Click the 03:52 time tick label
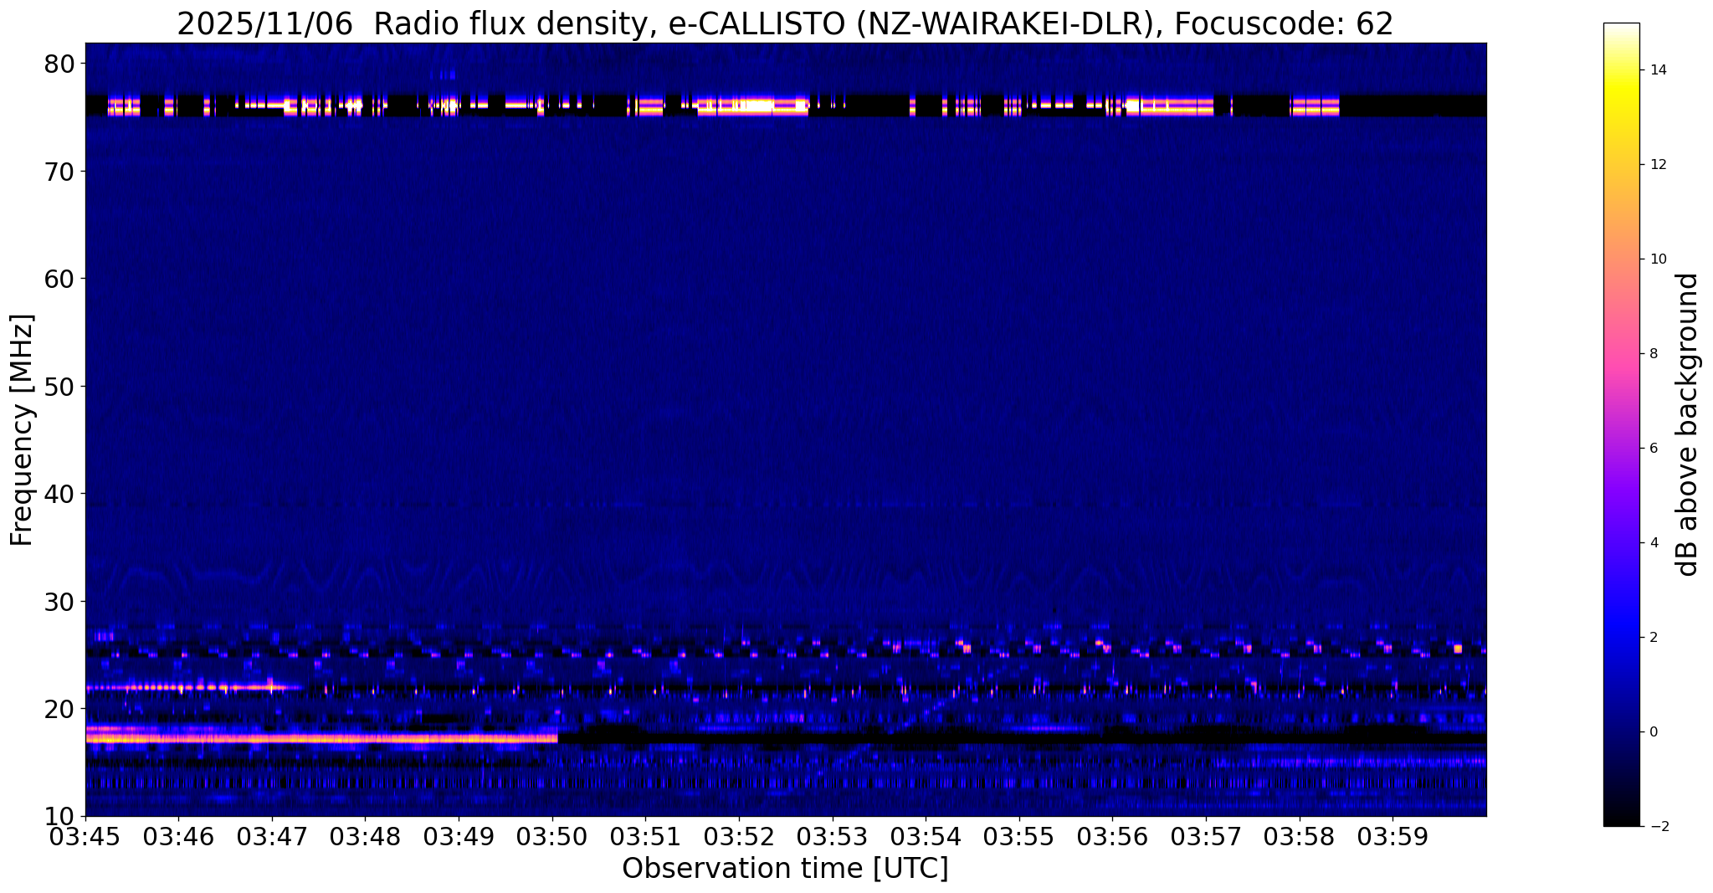 click(740, 837)
